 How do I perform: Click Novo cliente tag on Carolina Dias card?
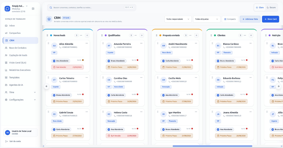pyautogui.click(x=119, y=87)
